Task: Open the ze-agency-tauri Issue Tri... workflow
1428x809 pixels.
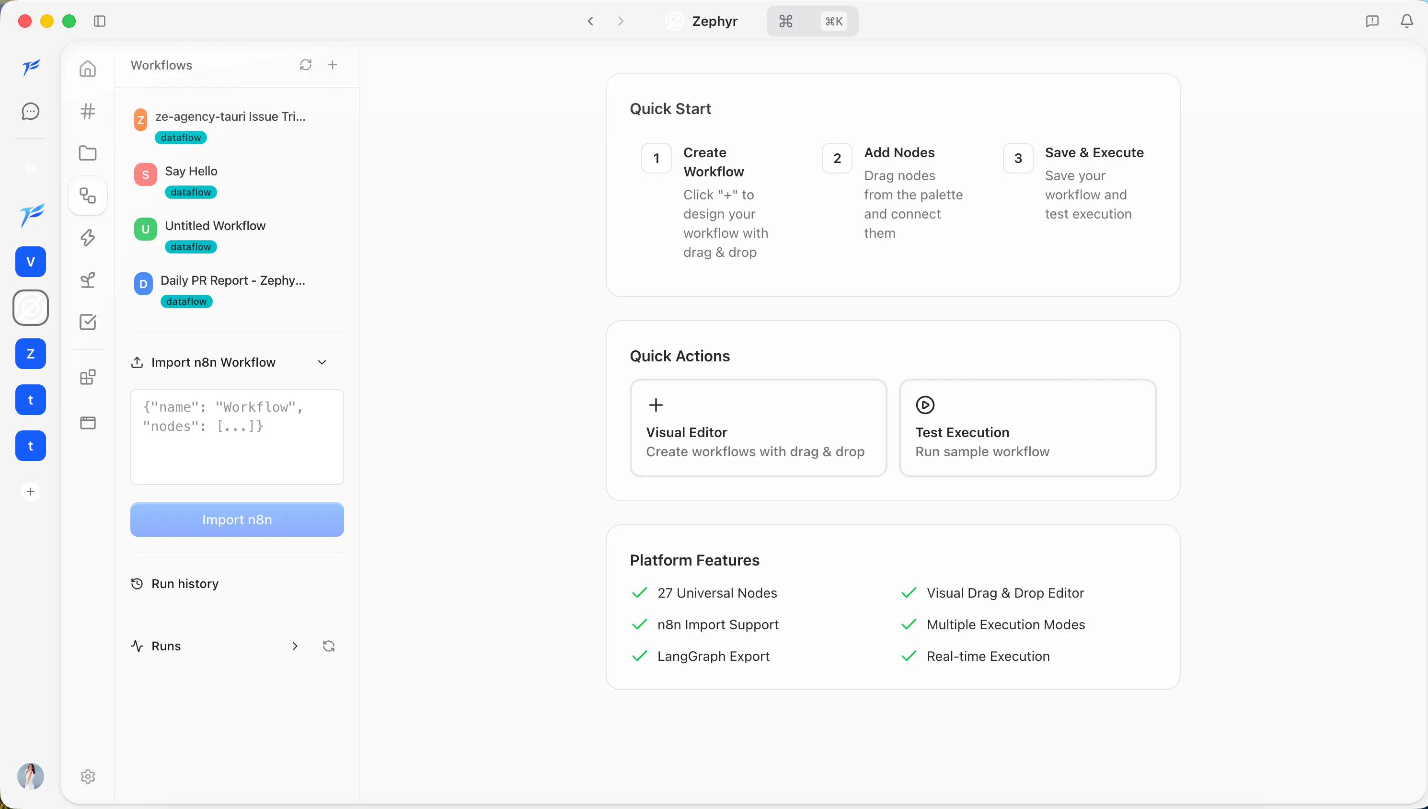Action: click(x=237, y=126)
